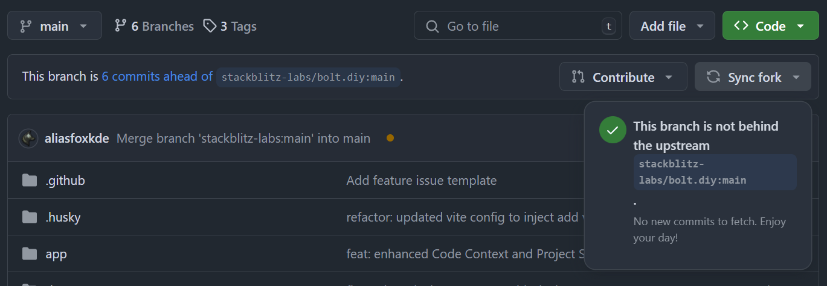Open the .husky folder
The width and height of the screenshot is (827, 286).
63,217
